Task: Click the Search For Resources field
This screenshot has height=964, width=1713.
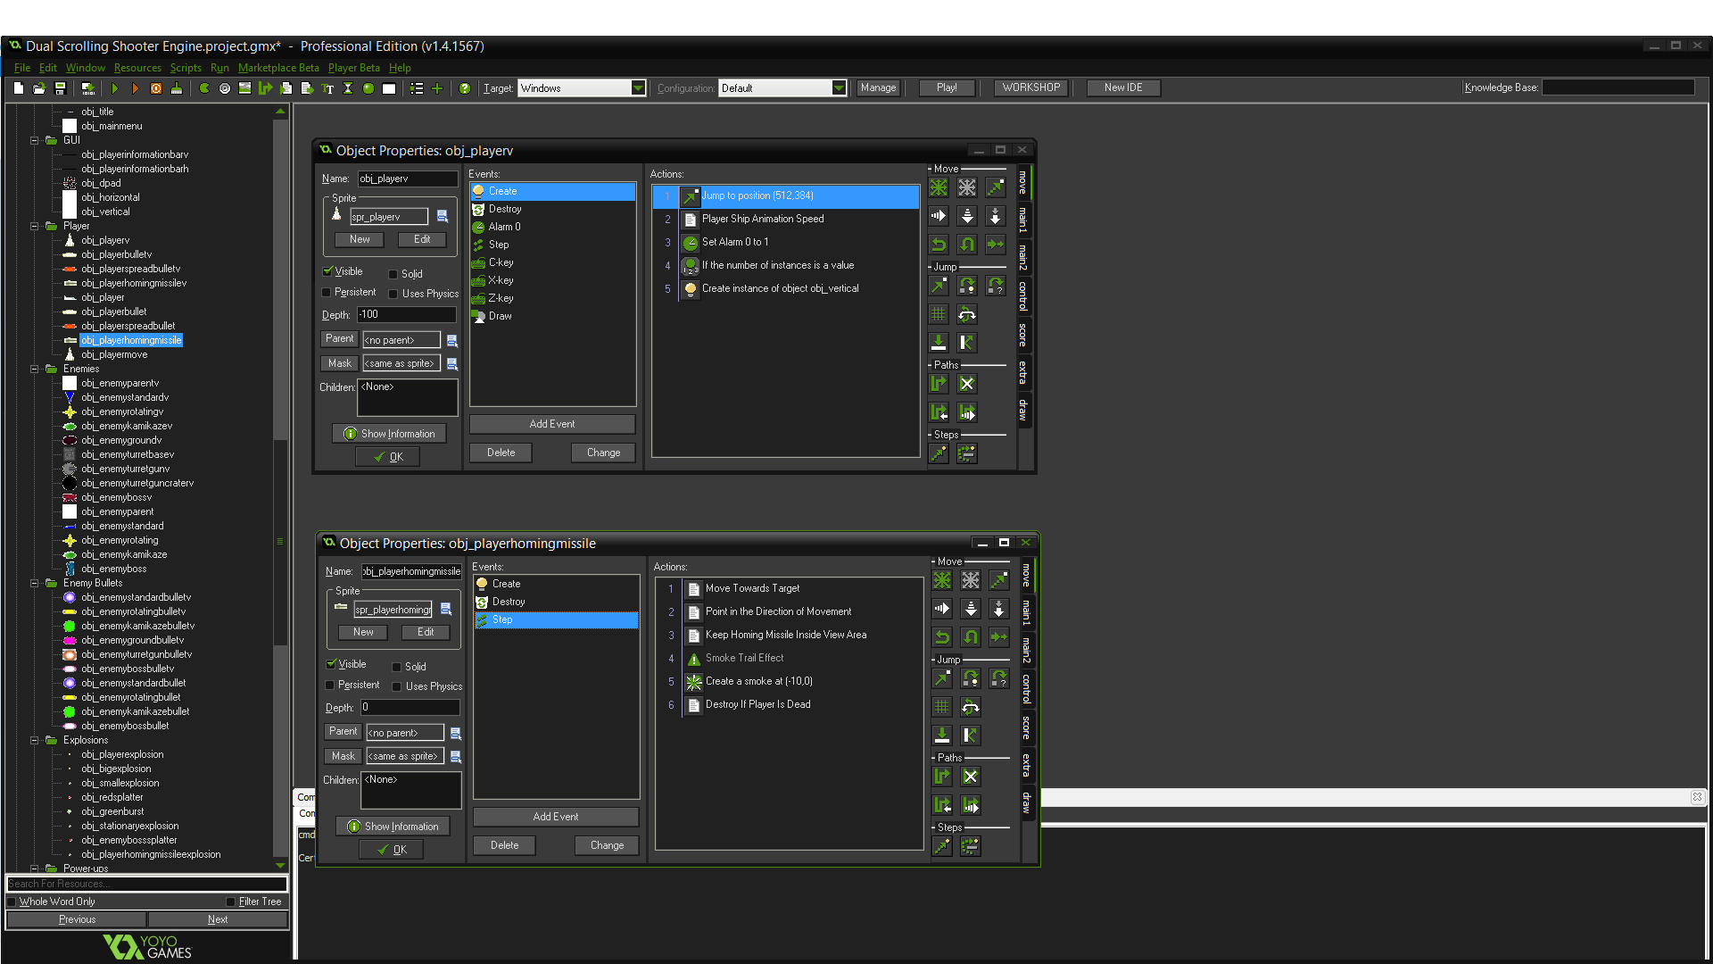Action: coord(145,883)
